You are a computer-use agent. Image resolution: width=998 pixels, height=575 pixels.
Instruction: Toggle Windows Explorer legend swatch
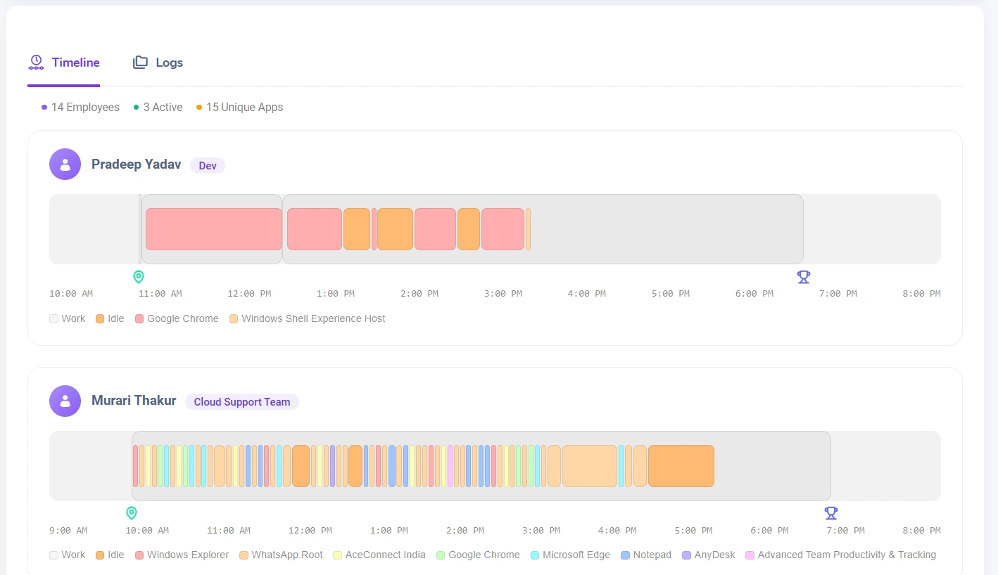139,555
